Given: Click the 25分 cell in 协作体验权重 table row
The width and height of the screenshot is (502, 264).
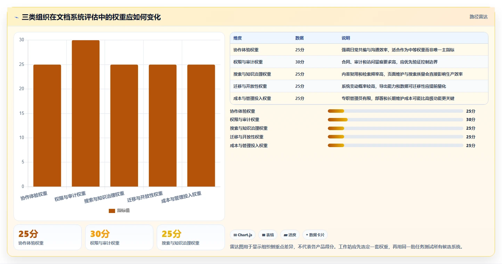Looking at the screenshot, I should click(300, 50).
